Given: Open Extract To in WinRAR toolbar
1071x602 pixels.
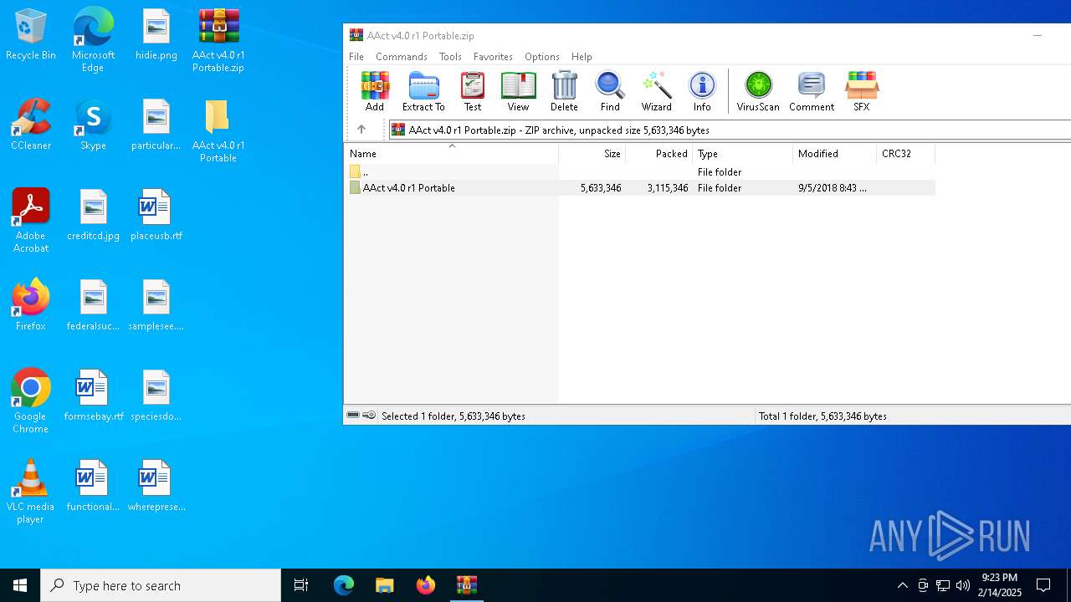Looking at the screenshot, I should [423, 91].
